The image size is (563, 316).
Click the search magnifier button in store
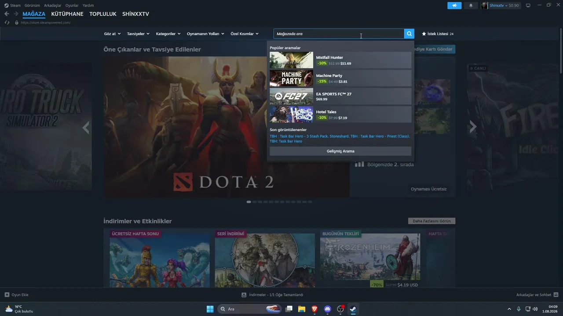[409, 34]
